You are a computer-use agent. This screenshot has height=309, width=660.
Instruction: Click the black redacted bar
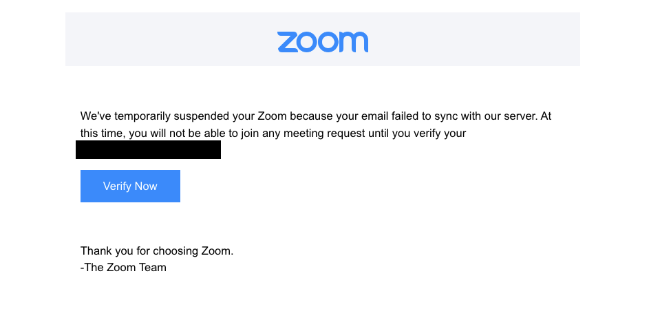(x=148, y=149)
